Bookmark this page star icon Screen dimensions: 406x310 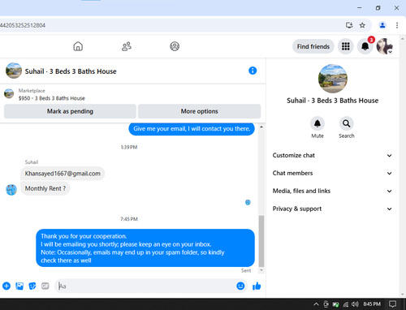[362, 25]
